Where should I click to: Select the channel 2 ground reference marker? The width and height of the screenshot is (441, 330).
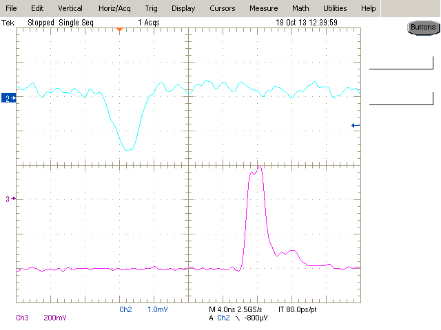click(8, 98)
